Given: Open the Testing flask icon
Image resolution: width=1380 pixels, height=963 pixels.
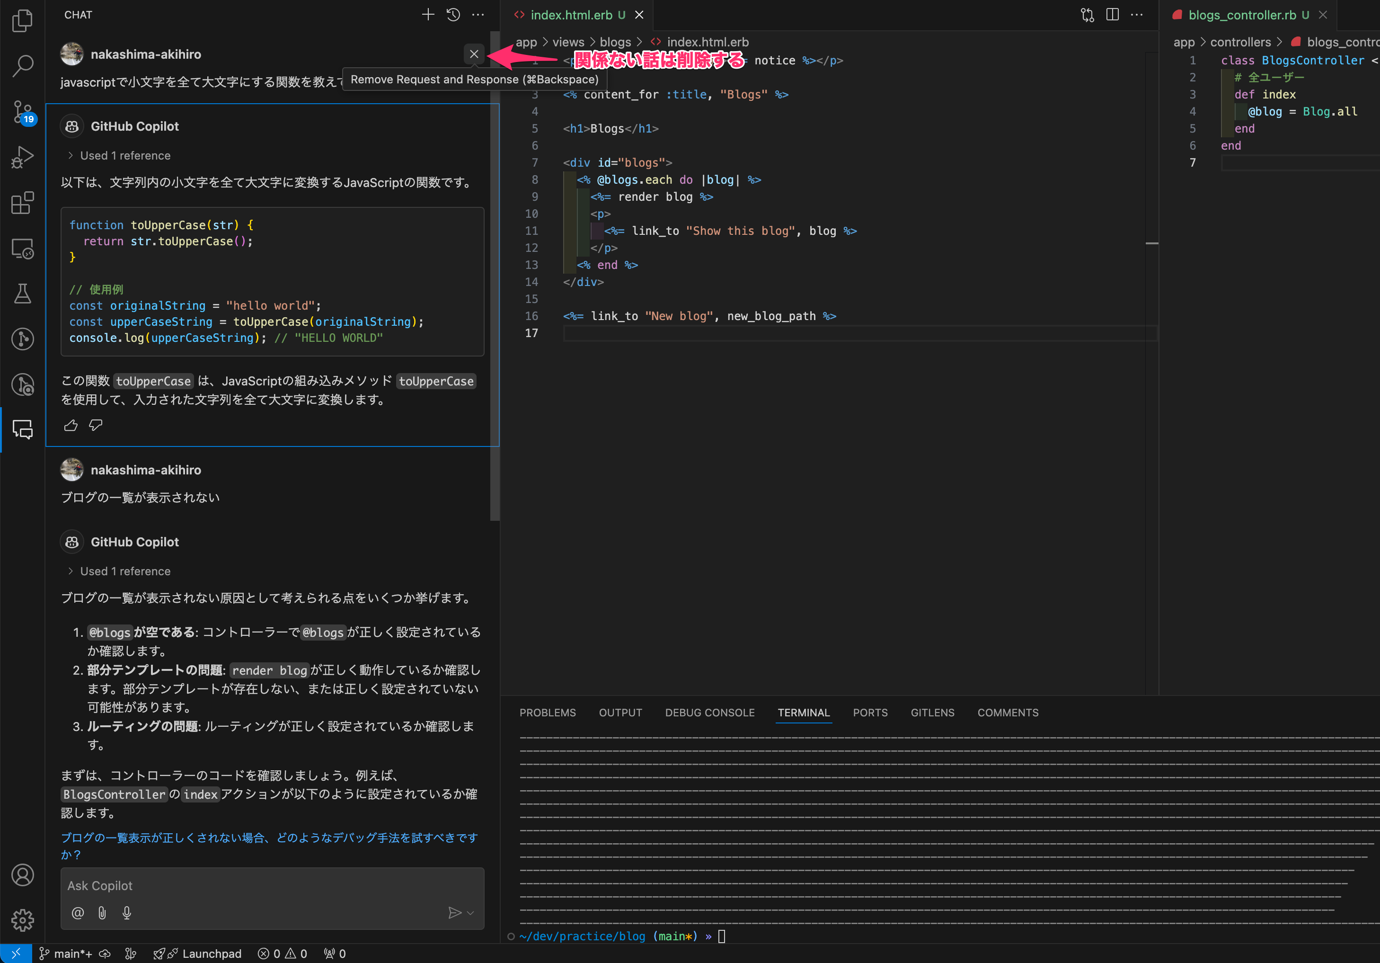Looking at the screenshot, I should [22, 294].
